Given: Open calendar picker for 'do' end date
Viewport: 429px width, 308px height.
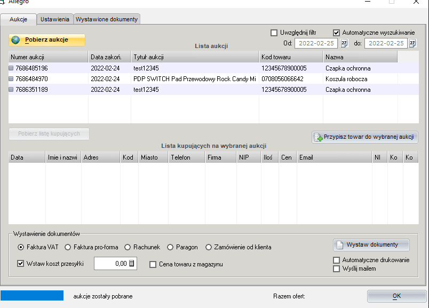Looking at the screenshot, I should (x=412, y=43).
